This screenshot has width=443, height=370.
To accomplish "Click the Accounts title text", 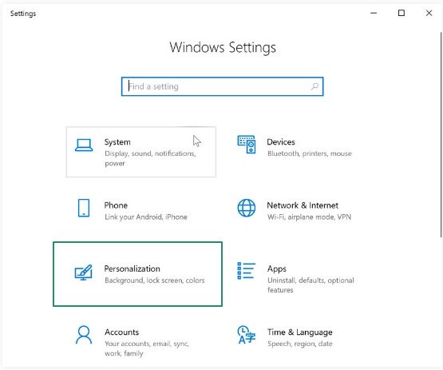I will 122,332.
